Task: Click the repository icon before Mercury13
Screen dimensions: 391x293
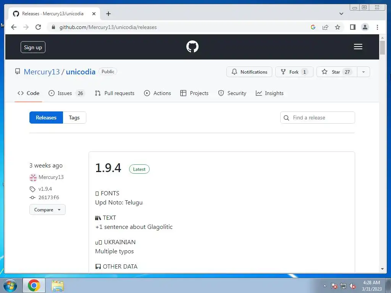Action: tap(18, 71)
